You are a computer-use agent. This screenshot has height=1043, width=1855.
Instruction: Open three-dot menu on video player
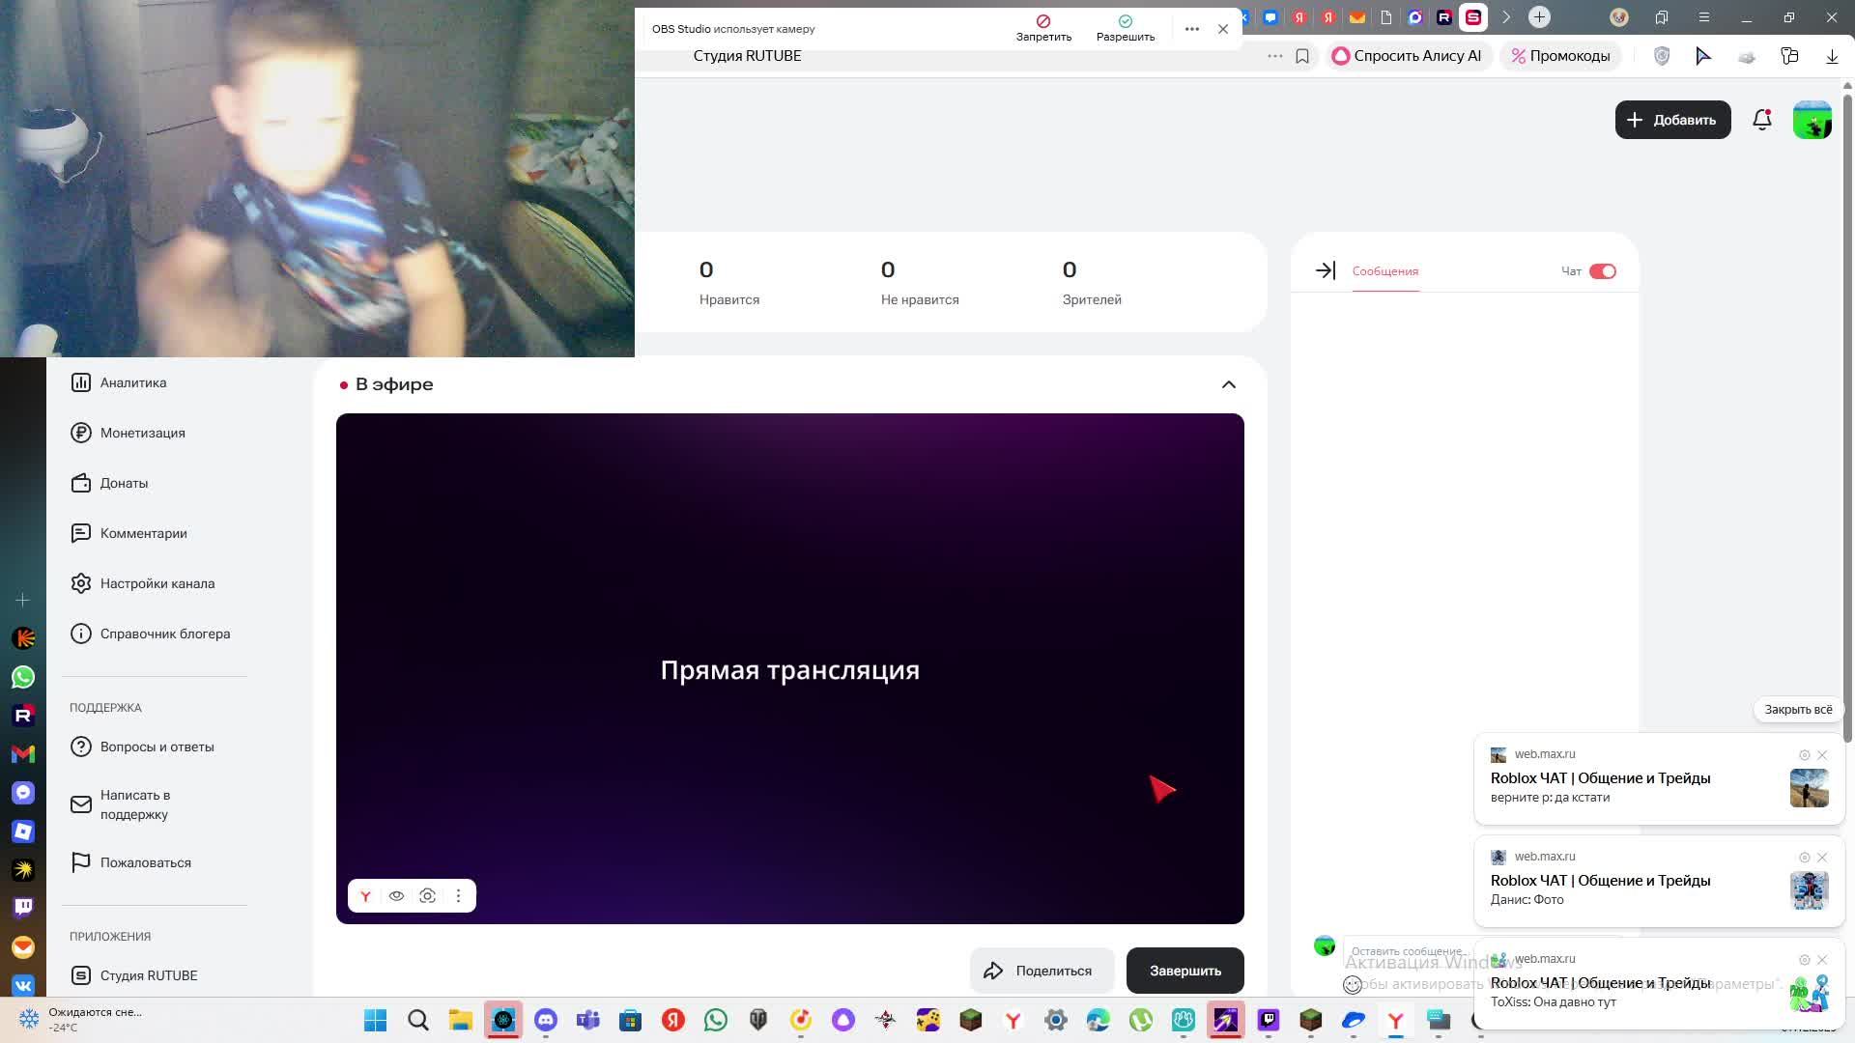[458, 896]
